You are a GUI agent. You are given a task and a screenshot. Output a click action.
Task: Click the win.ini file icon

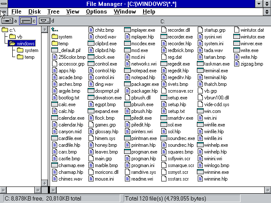(200, 118)
